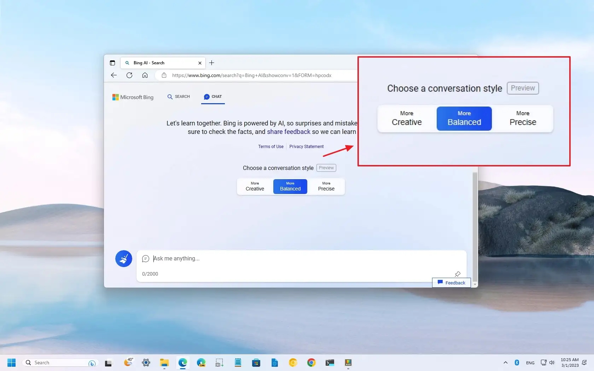Click the browser Home icon

click(145, 75)
